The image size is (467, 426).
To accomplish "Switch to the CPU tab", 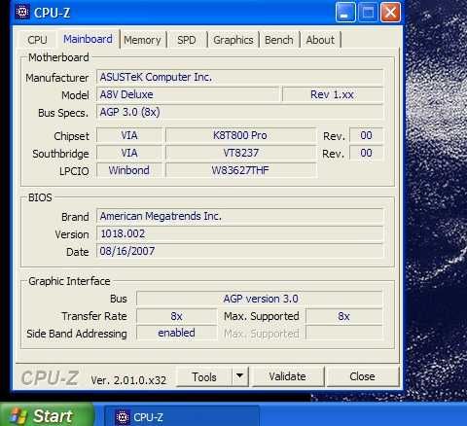I will pyautogui.click(x=37, y=40).
